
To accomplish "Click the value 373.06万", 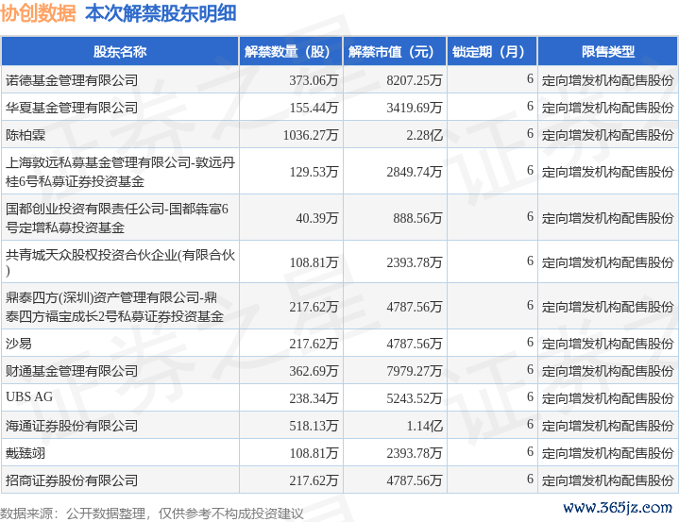I will pos(314,80).
